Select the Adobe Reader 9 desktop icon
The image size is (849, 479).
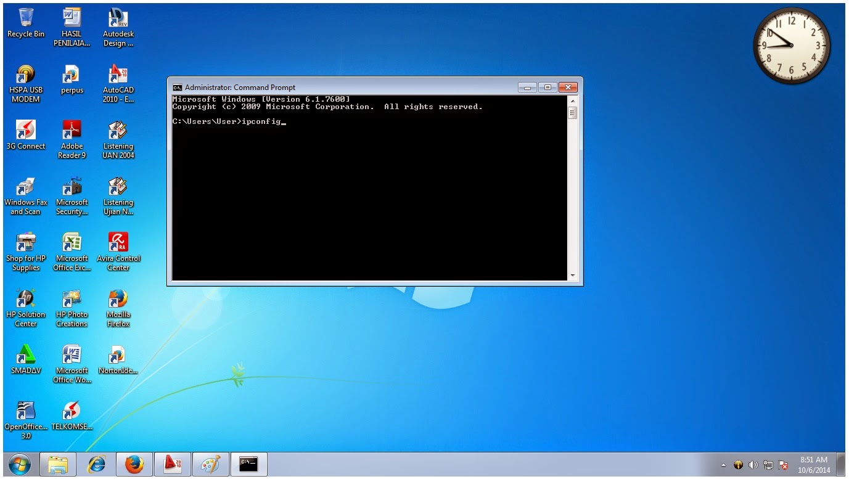tap(72, 140)
